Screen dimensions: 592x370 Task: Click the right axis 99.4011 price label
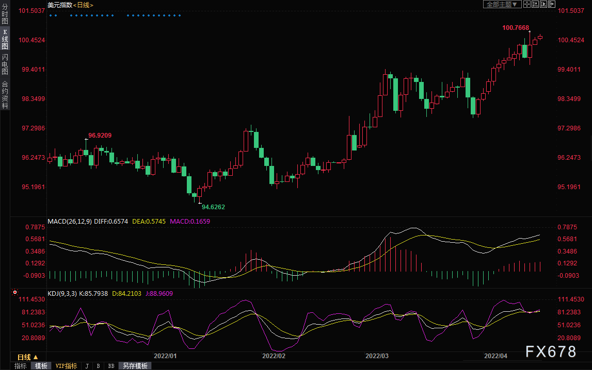[x=569, y=70]
